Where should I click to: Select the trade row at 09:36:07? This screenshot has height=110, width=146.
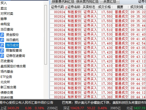(x=98, y=30)
